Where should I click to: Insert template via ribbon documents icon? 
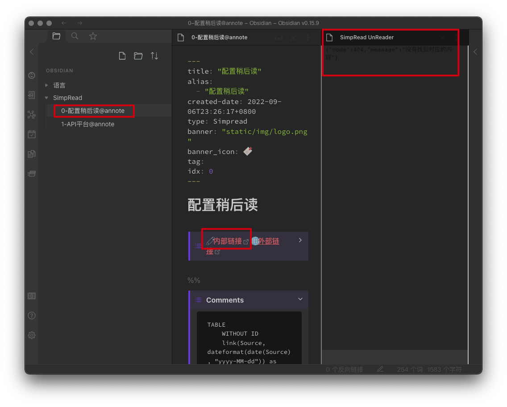(x=32, y=154)
